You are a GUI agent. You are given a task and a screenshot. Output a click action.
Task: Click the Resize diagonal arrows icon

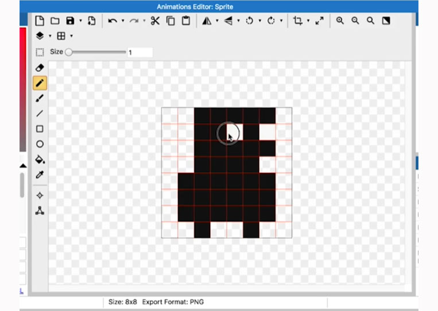[320, 21]
